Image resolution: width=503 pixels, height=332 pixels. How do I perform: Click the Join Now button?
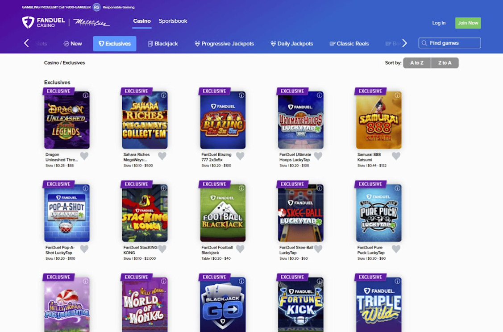point(468,23)
